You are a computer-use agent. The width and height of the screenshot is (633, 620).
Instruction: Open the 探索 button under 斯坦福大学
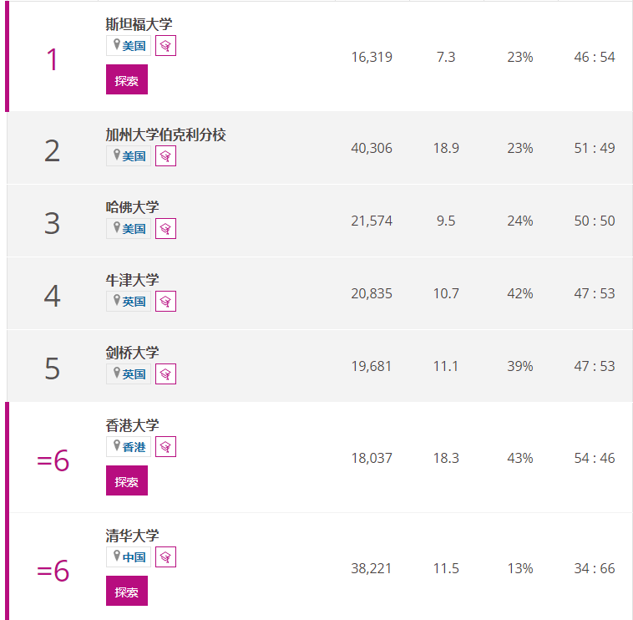(x=127, y=79)
